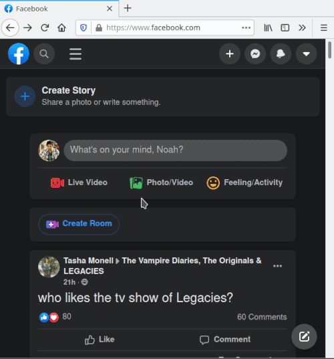Click the new message compose icon
The image size is (334, 359).
tap(304, 336)
